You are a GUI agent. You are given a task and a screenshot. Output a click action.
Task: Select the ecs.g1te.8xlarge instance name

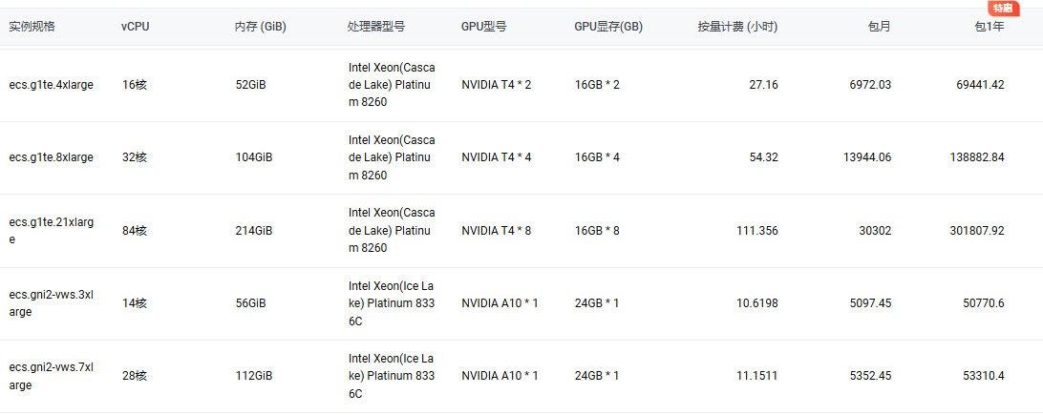pos(52,157)
